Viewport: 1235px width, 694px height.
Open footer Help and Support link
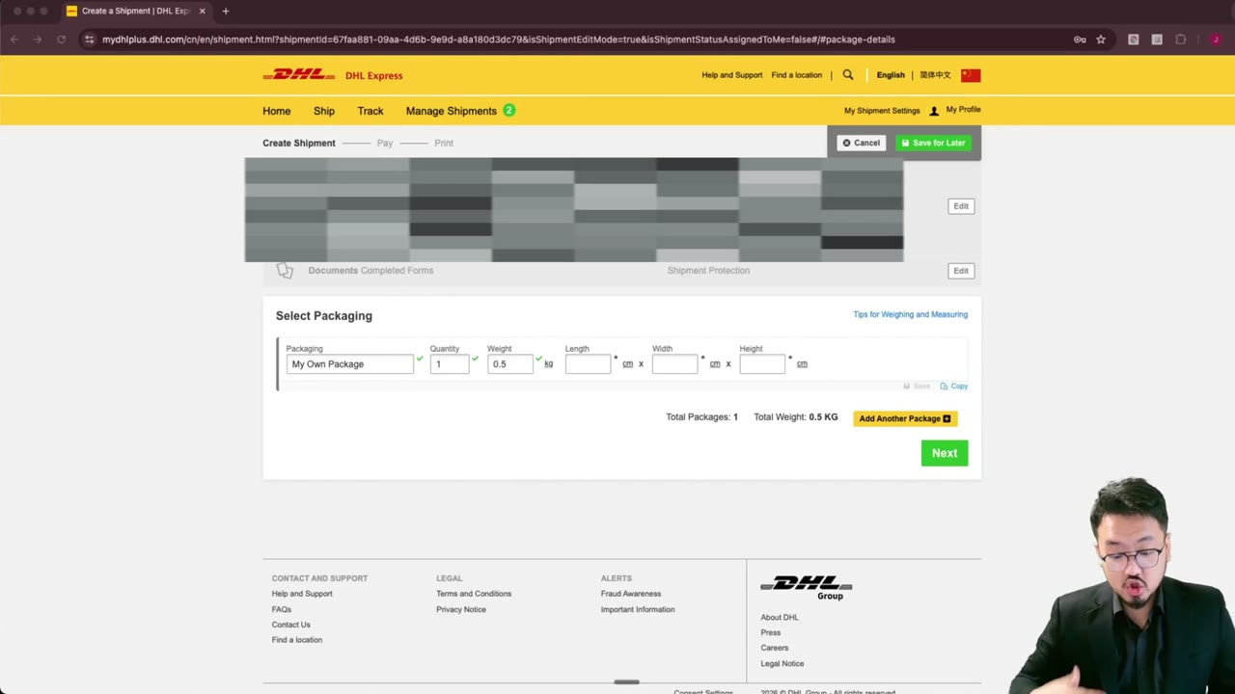(x=302, y=594)
